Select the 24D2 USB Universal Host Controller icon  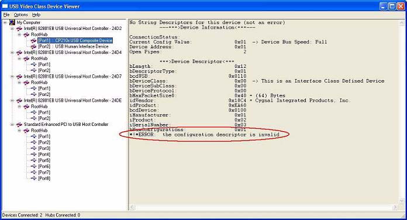[19, 28]
